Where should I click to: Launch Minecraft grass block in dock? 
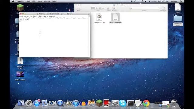tap(99, 103)
